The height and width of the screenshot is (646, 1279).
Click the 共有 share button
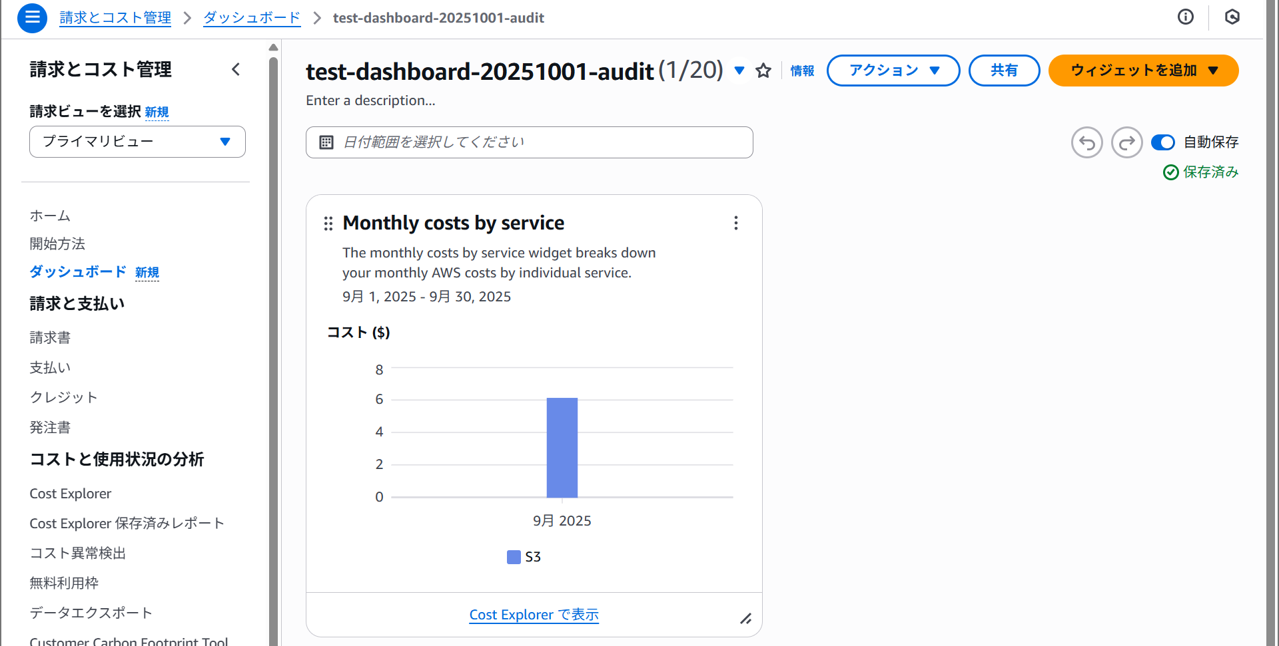pyautogui.click(x=1004, y=71)
